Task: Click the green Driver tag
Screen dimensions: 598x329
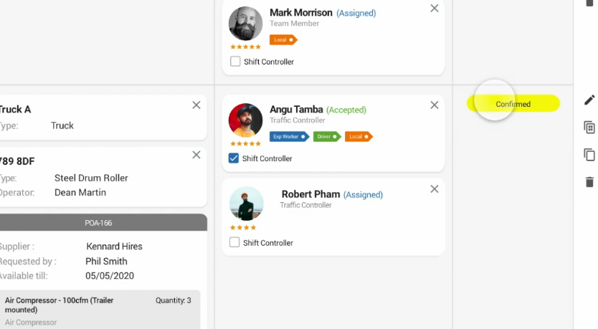Action: tap(326, 136)
